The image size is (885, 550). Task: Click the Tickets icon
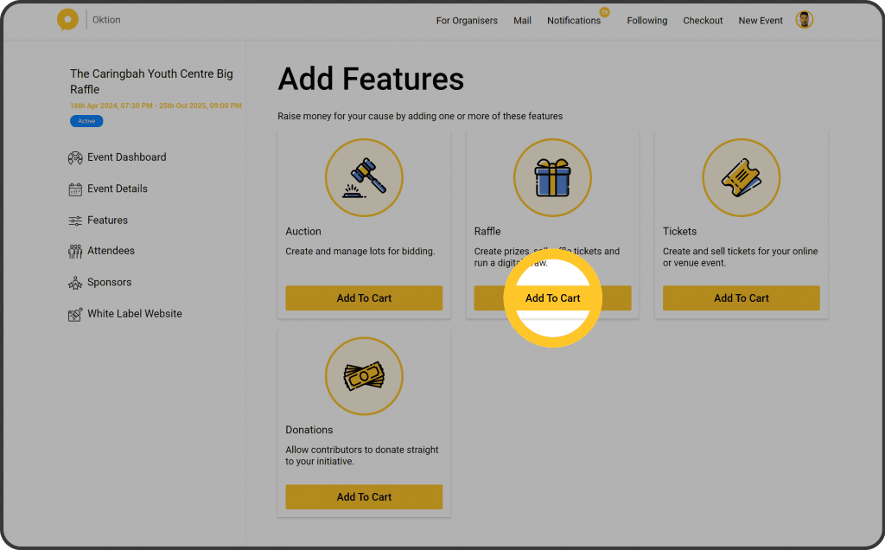coord(741,178)
